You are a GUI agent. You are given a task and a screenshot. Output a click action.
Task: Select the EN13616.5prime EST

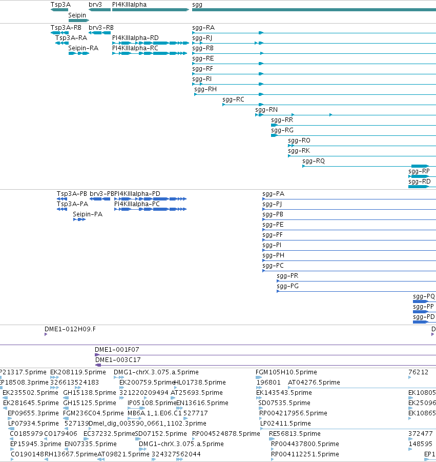(179, 408)
